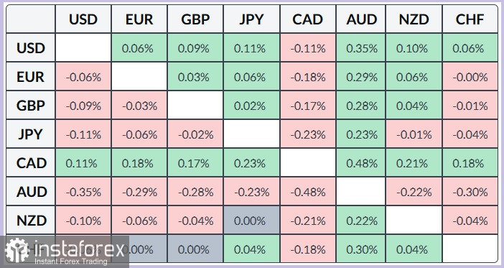The height and width of the screenshot is (268, 504).
Task: Click USD versus CAD -0.11% cell
Action: [308, 48]
